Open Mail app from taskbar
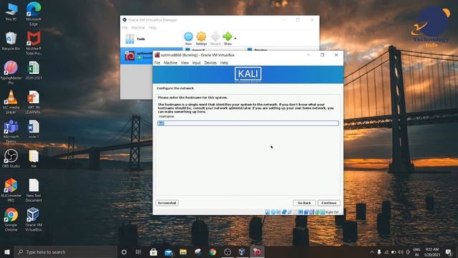Viewport: 458px width, 258px height. [x=169, y=252]
